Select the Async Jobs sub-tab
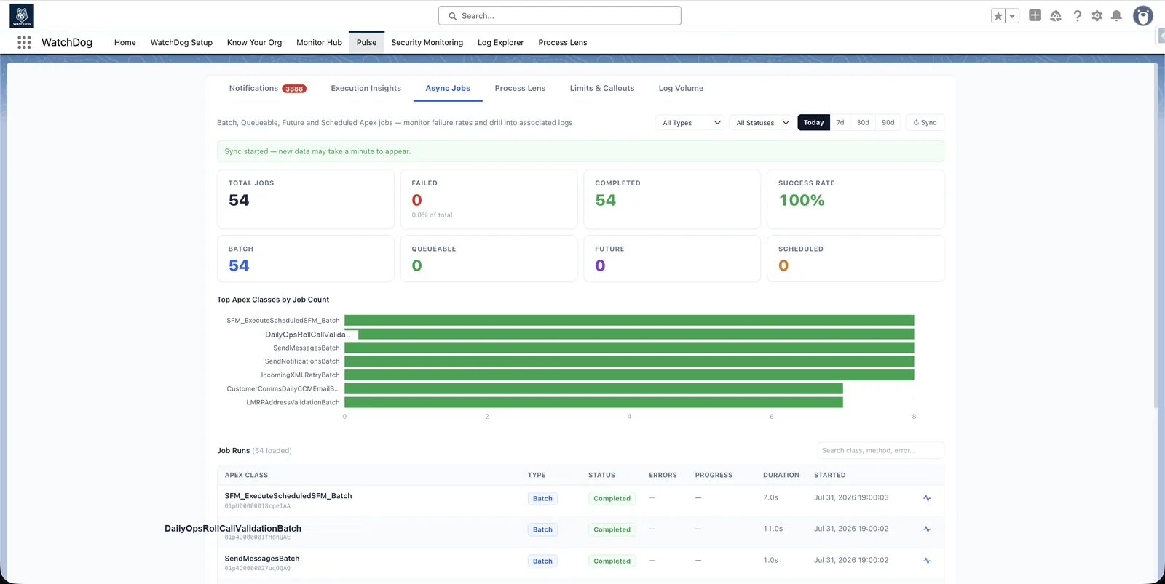Image resolution: width=1165 pixels, height=584 pixels. pyautogui.click(x=448, y=88)
